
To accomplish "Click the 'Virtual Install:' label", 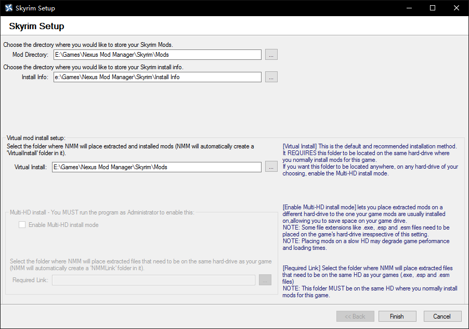I will pos(31,167).
